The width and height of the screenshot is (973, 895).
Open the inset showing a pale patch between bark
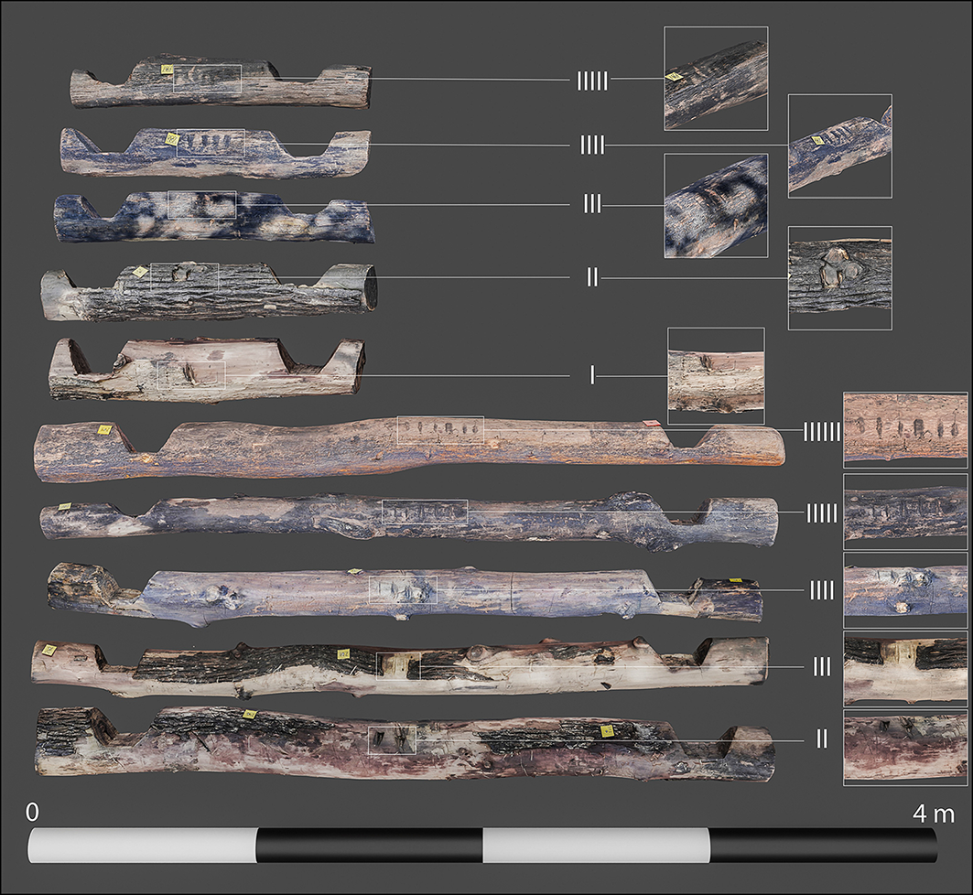[905, 669]
